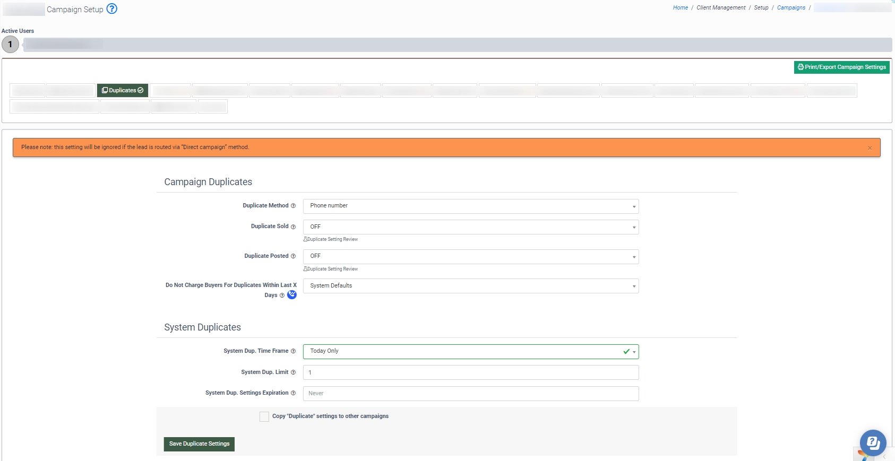Viewport: 895px width, 461px height.
Task: Click help icon next to Duplicate Method
Action: coord(293,206)
